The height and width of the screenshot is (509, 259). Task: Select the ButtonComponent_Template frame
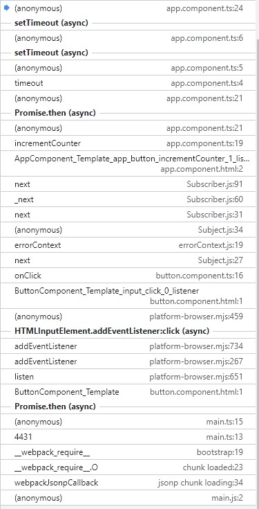tap(128, 392)
